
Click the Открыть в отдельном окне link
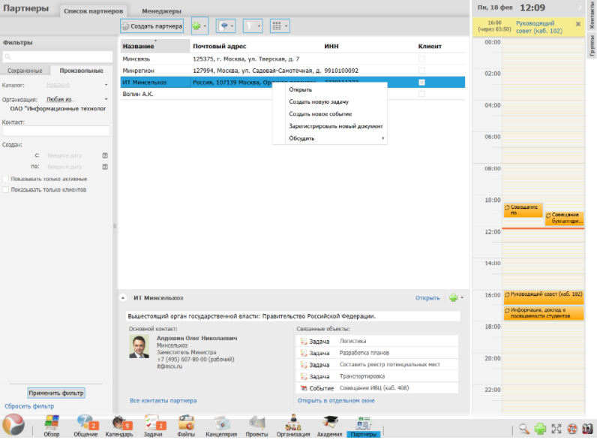[336, 400]
